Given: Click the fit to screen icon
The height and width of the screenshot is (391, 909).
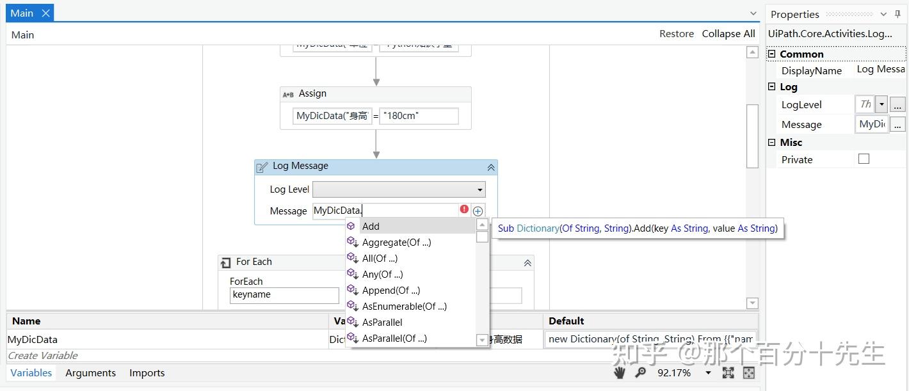Looking at the screenshot, I should pyautogui.click(x=728, y=372).
